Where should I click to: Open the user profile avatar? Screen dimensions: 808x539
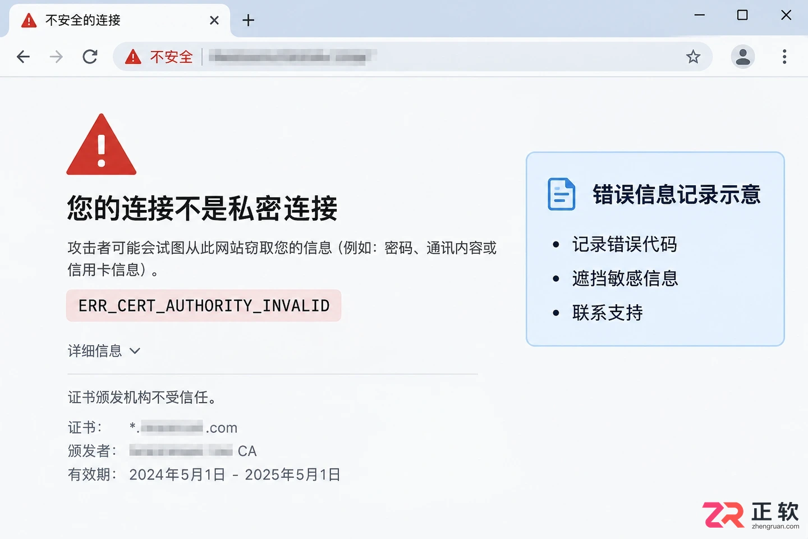pos(743,57)
